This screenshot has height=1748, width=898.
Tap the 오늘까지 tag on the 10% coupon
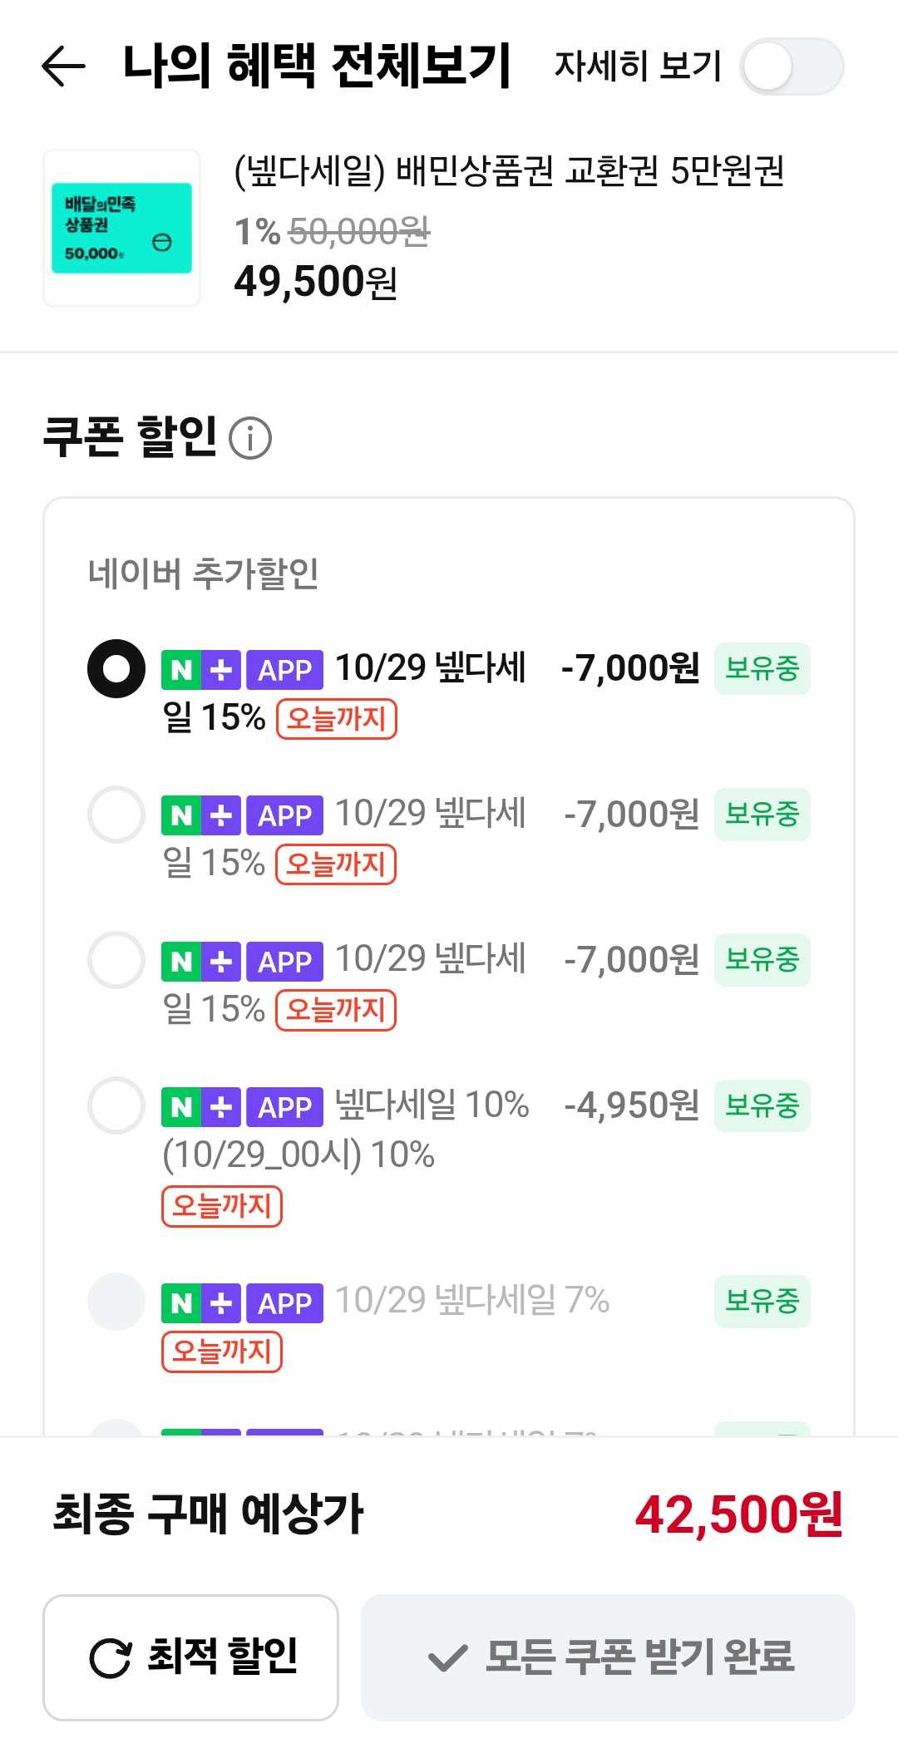pyautogui.click(x=222, y=1206)
